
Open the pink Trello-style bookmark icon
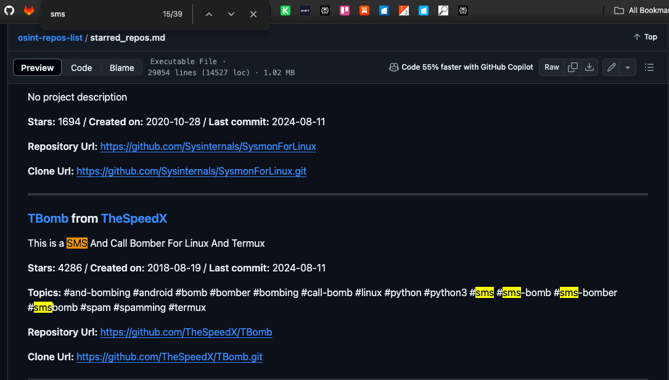[x=345, y=10]
